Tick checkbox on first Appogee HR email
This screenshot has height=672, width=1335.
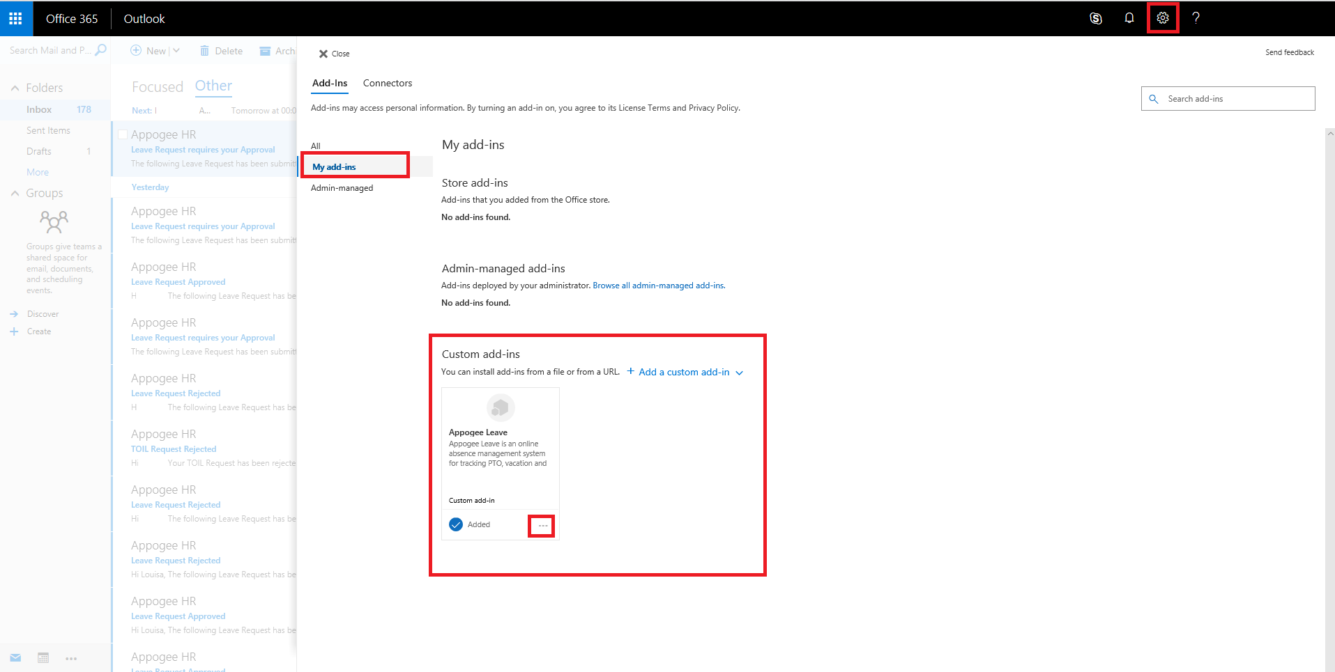123,134
